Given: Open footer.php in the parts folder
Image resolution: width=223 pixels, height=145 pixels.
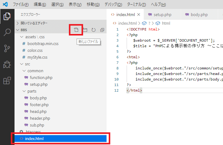Looking at the screenshot, I should [61, 105].
